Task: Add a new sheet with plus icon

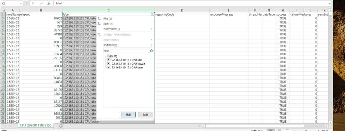Action: point(61,126)
